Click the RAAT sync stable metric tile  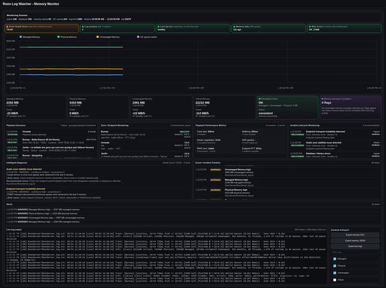[217, 149]
